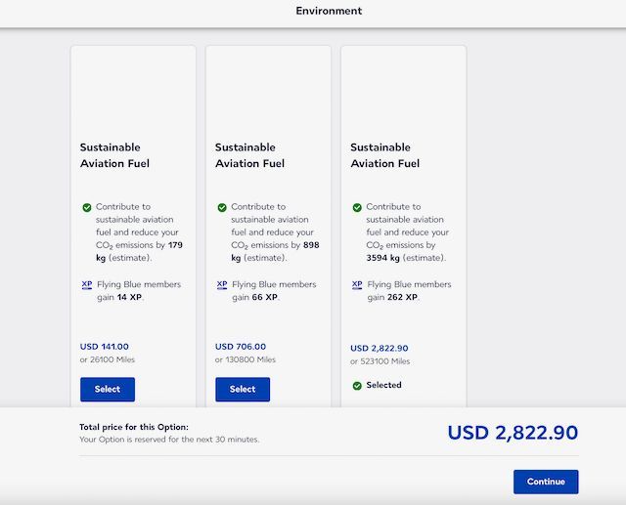626x505 pixels.
Task: Click first Sustainable Aviation Fuel card title
Action: 114,155
